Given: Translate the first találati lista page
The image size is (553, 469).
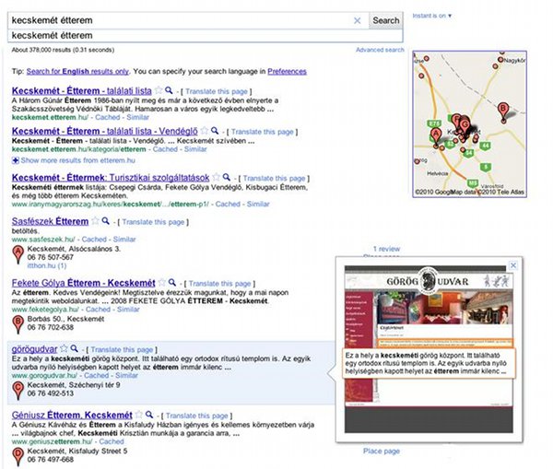Looking at the screenshot, I should pyautogui.click(x=217, y=91).
